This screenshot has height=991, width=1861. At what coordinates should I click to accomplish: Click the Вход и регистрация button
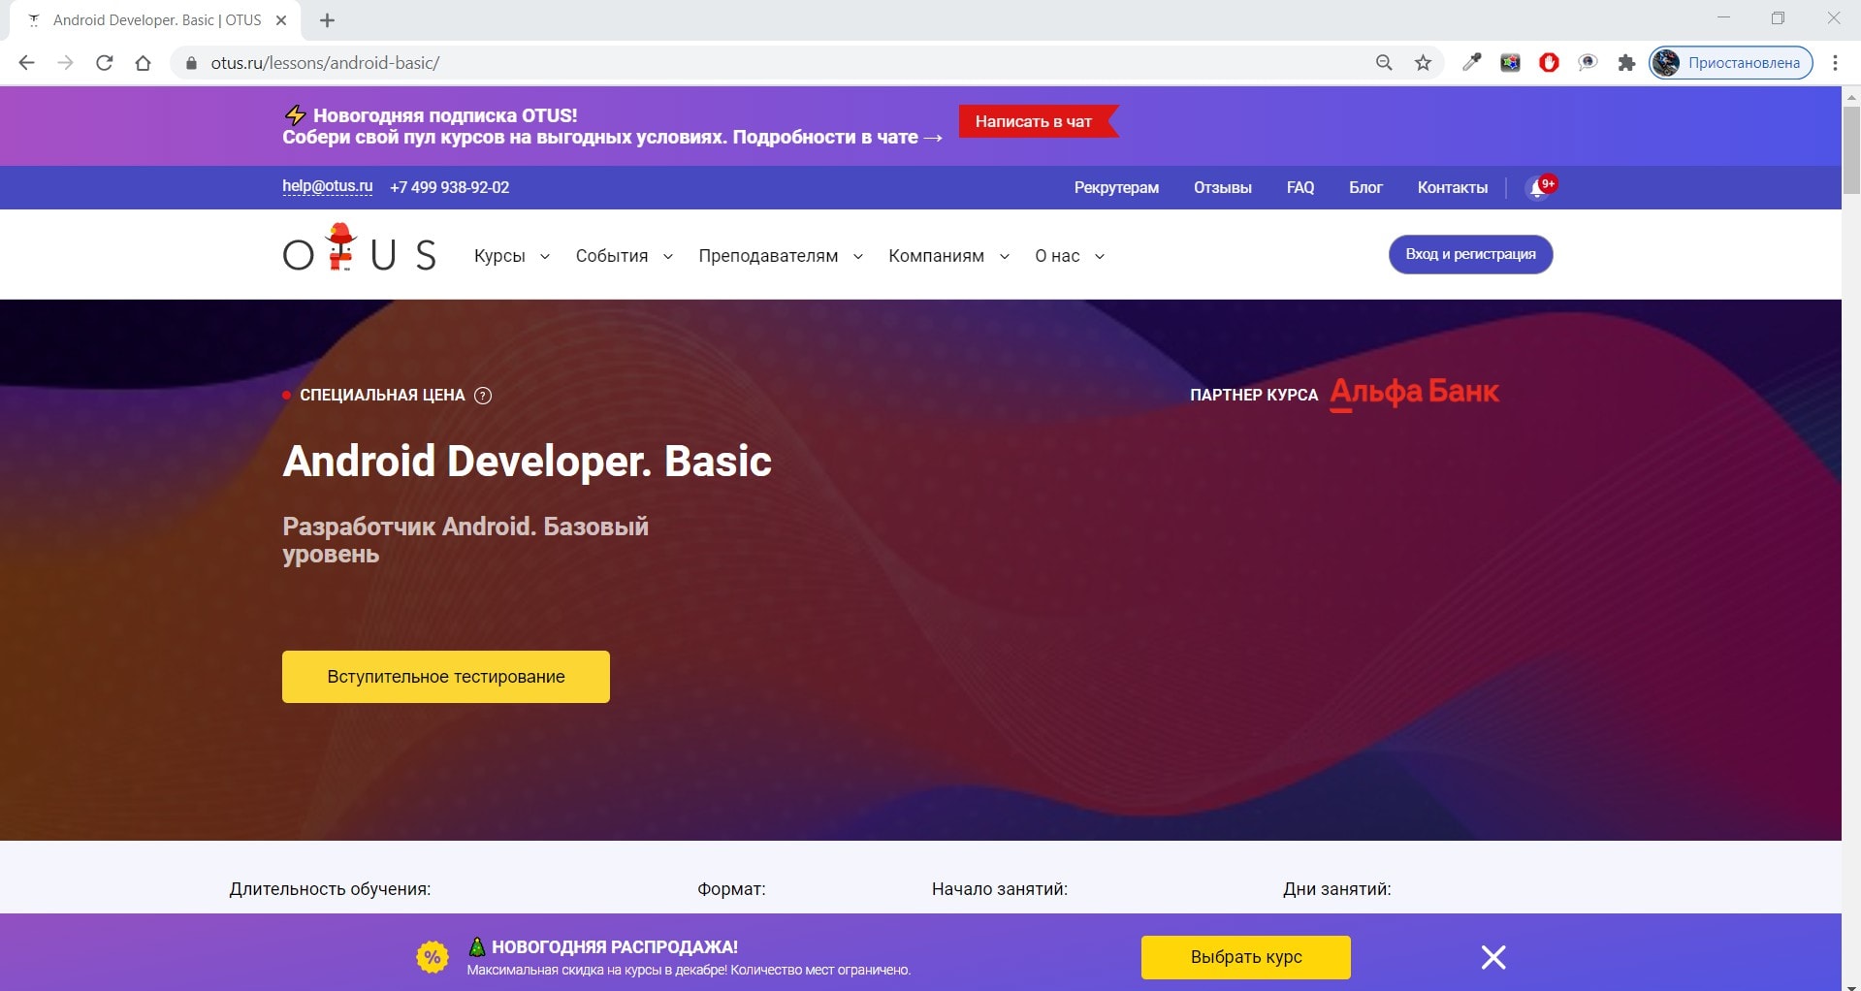click(1470, 254)
